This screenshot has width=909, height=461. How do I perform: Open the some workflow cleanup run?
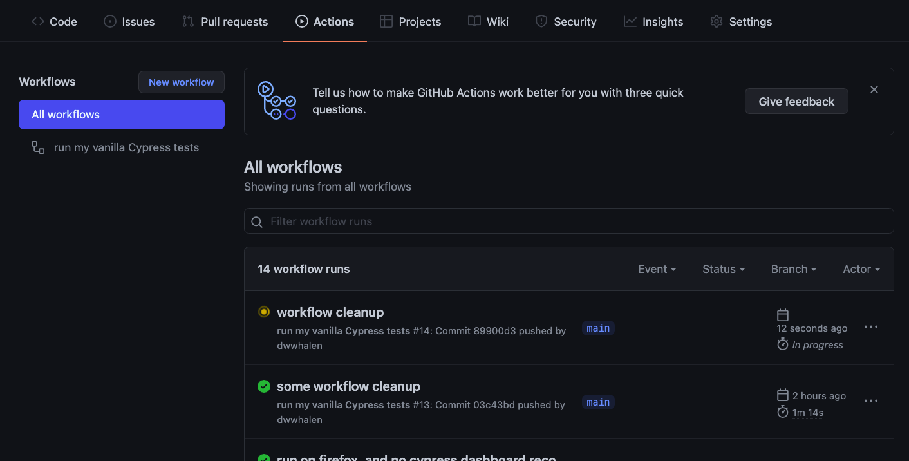(x=348, y=386)
